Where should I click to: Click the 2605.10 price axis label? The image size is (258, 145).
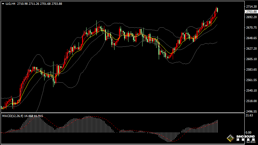(x=251, y=59)
